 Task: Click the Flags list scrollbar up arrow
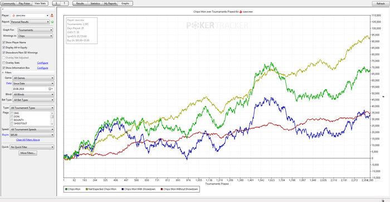(x=52, y=113)
